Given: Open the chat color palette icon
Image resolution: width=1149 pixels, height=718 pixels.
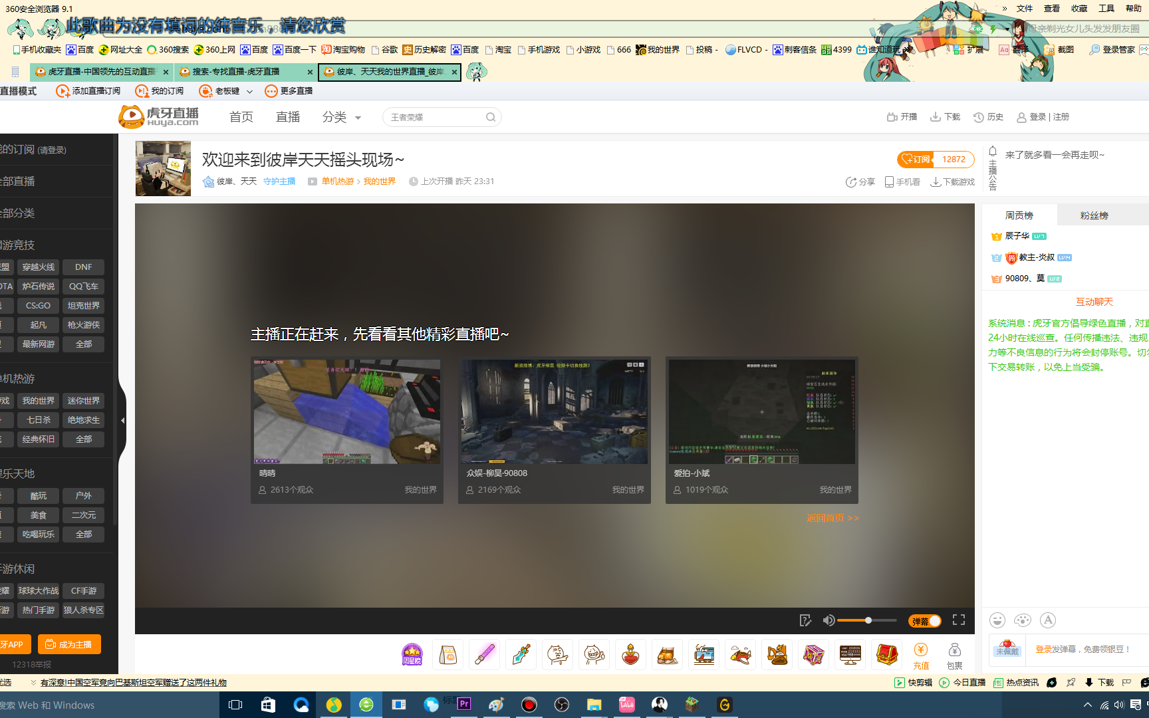Looking at the screenshot, I should [1022, 620].
